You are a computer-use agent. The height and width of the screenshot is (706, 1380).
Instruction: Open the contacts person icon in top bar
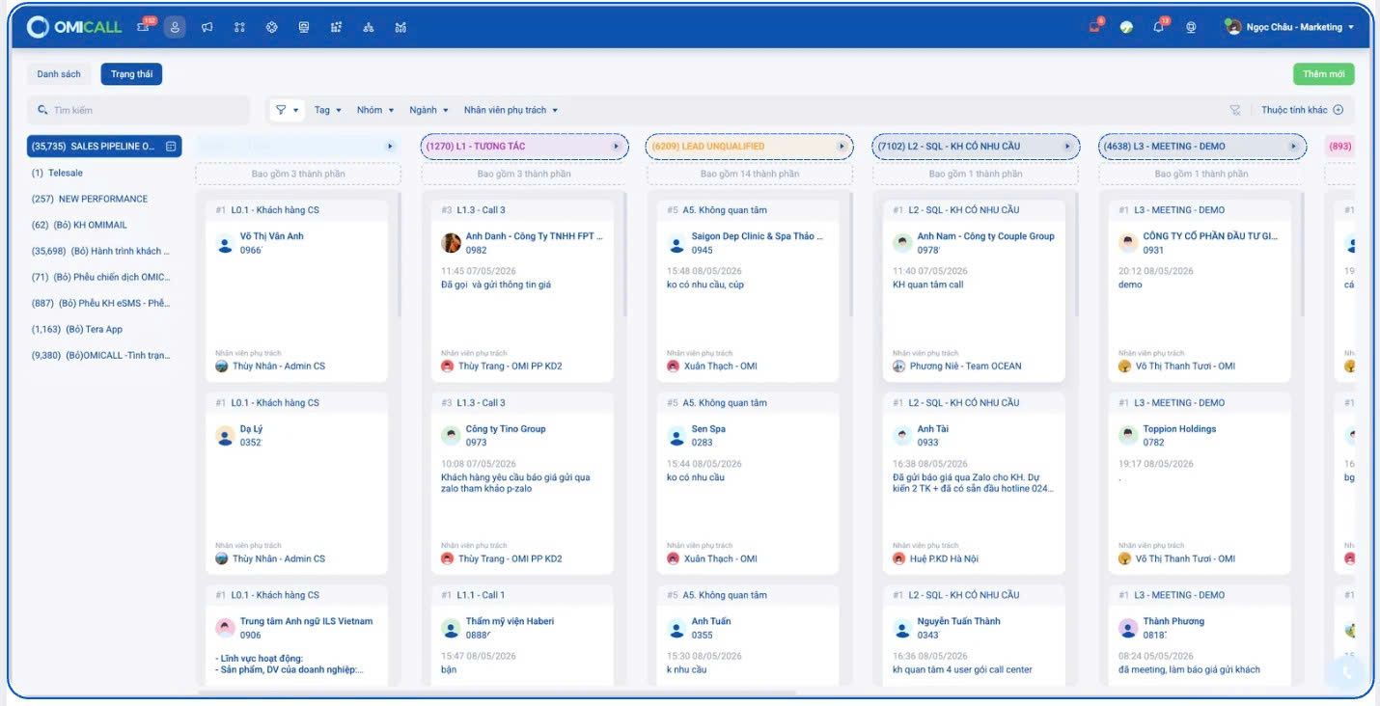(x=175, y=27)
